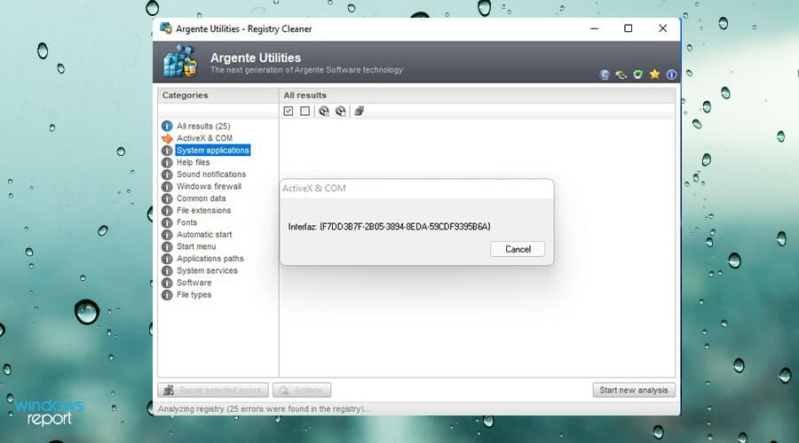Open the Help files category
This screenshot has width=799, height=443.
click(x=194, y=162)
